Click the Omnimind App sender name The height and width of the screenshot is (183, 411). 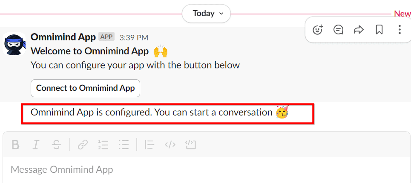pyautogui.click(x=63, y=37)
